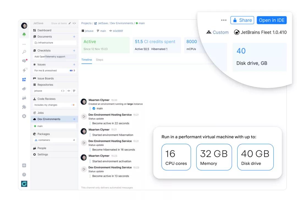Screen dimensions: 297x200
Task: Add a new checklist with plus icon
Action: (x=74, y=51)
